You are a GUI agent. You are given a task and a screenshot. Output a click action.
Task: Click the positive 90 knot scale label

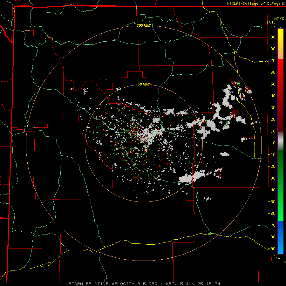pyautogui.click(x=273, y=37)
